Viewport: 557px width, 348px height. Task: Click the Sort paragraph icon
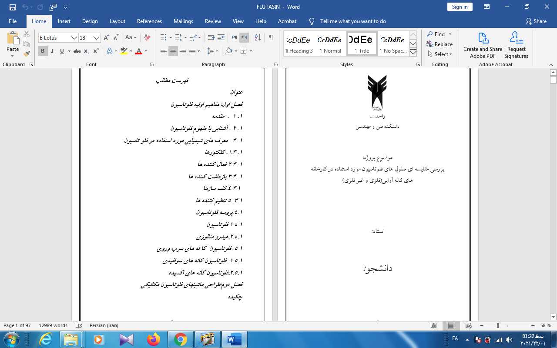pyautogui.click(x=258, y=38)
